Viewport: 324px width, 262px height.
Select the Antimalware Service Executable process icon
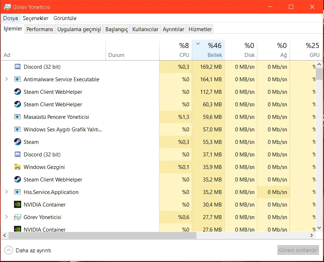coord(18,79)
